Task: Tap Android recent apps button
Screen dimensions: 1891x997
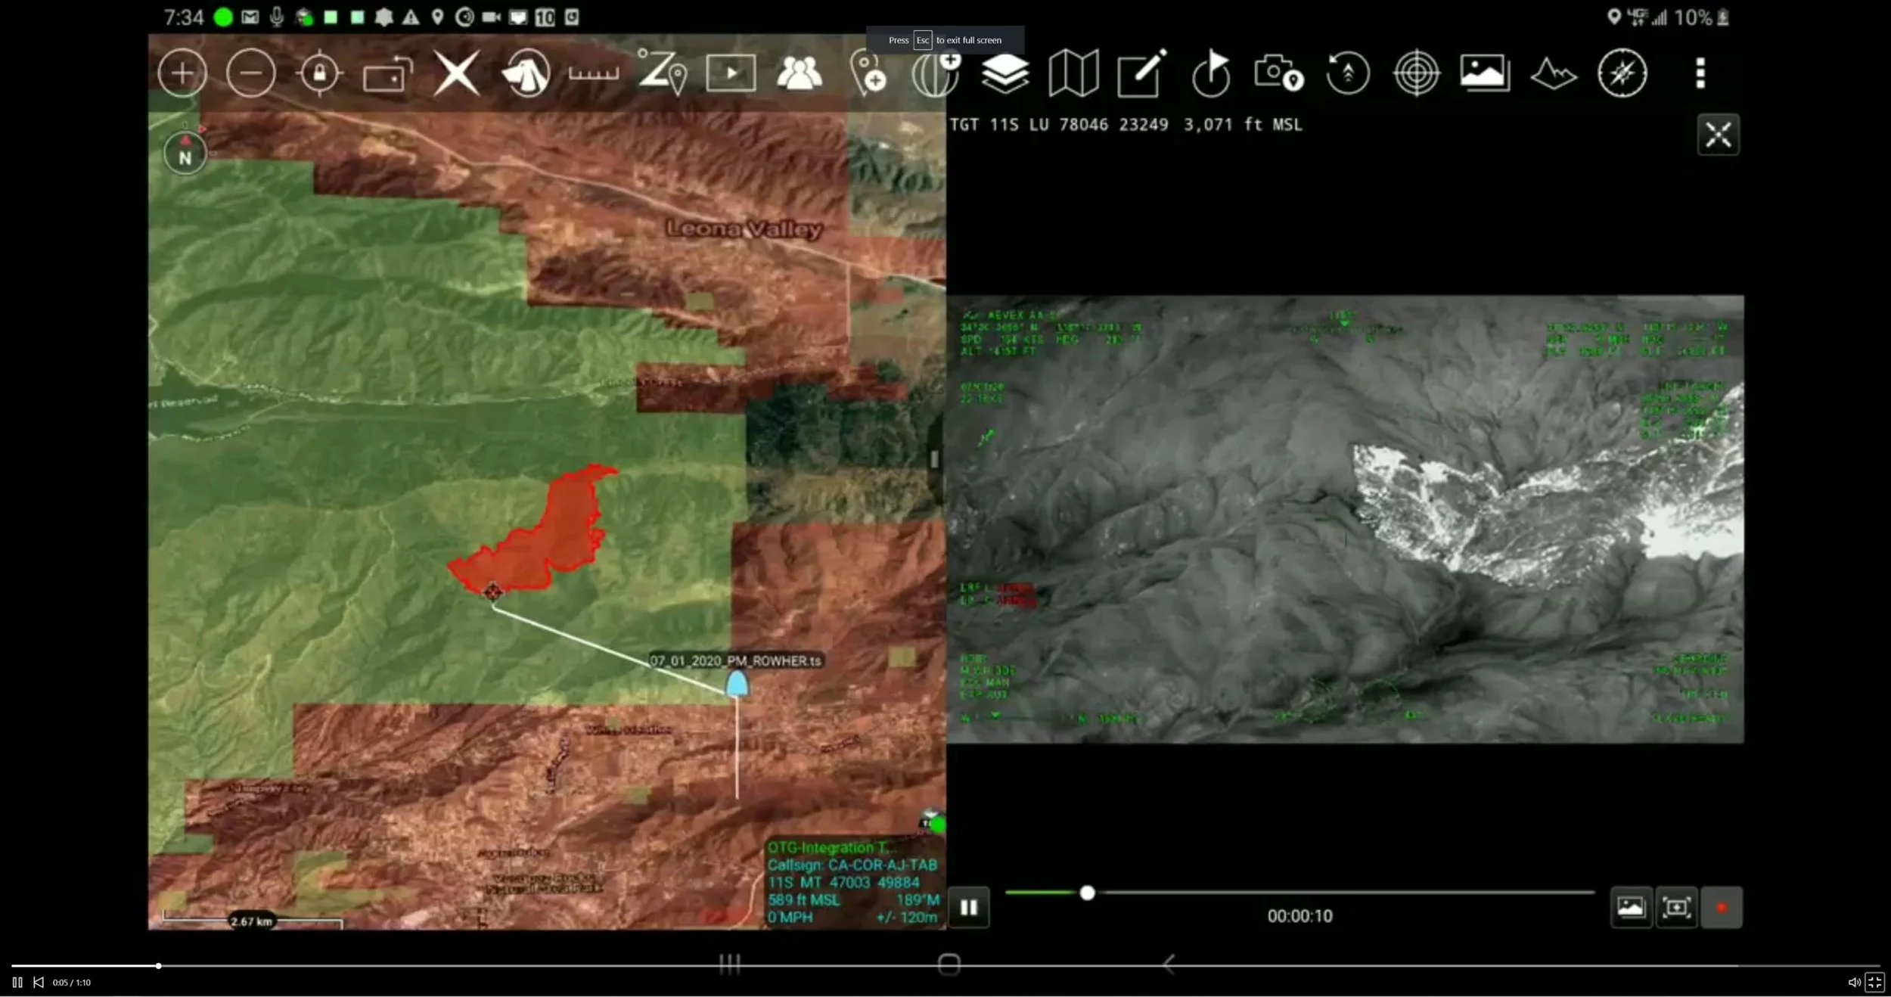Action: (730, 964)
